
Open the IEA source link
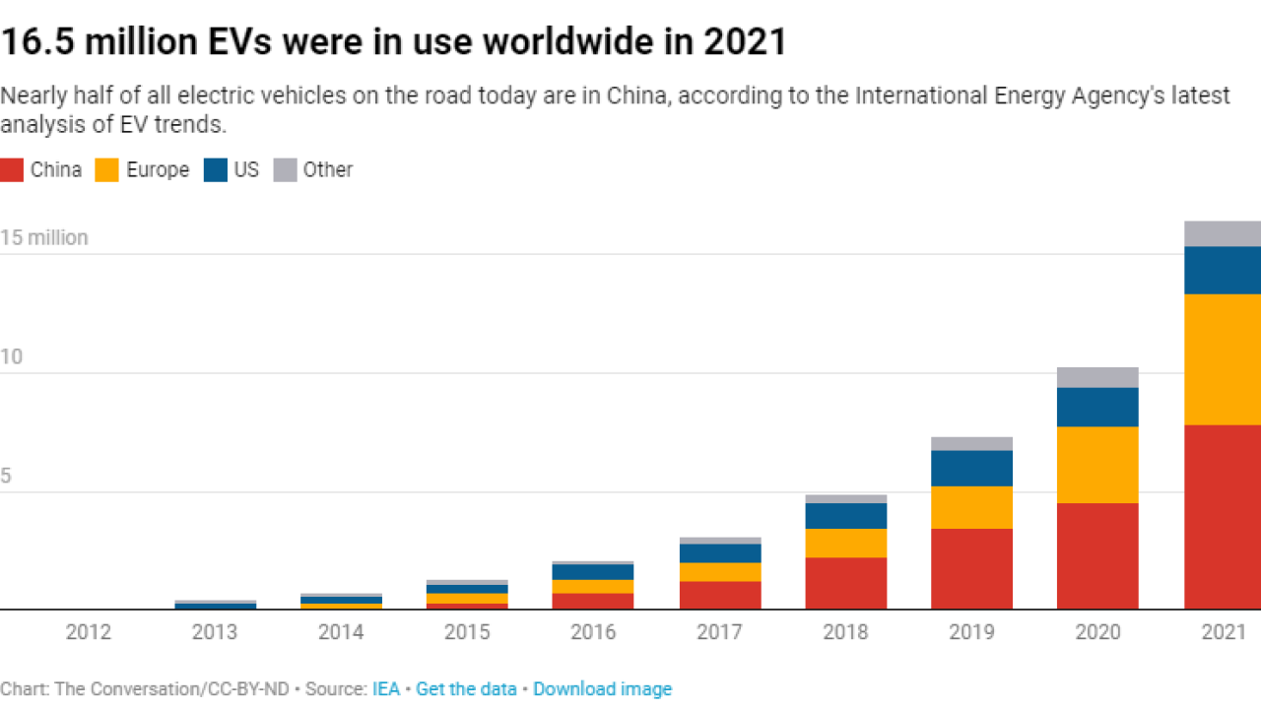coord(385,689)
